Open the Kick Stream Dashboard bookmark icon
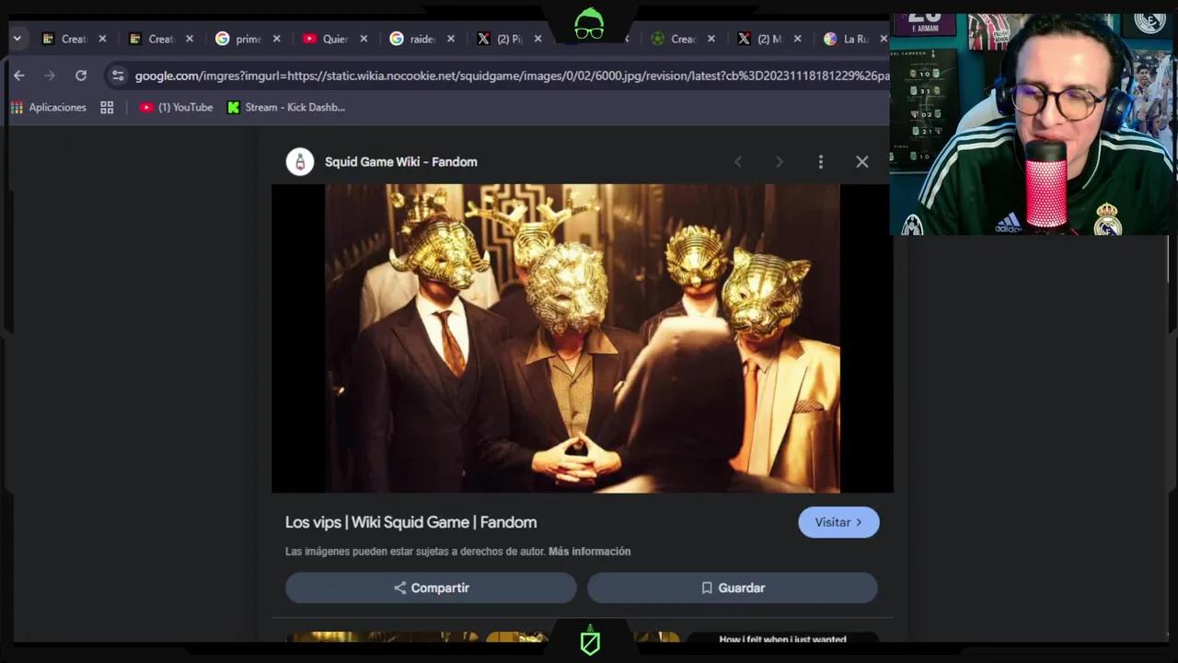This screenshot has height=663, width=1178. point(233,107)
